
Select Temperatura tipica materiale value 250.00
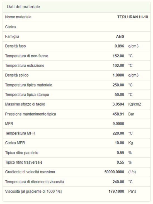pos(118,85)
